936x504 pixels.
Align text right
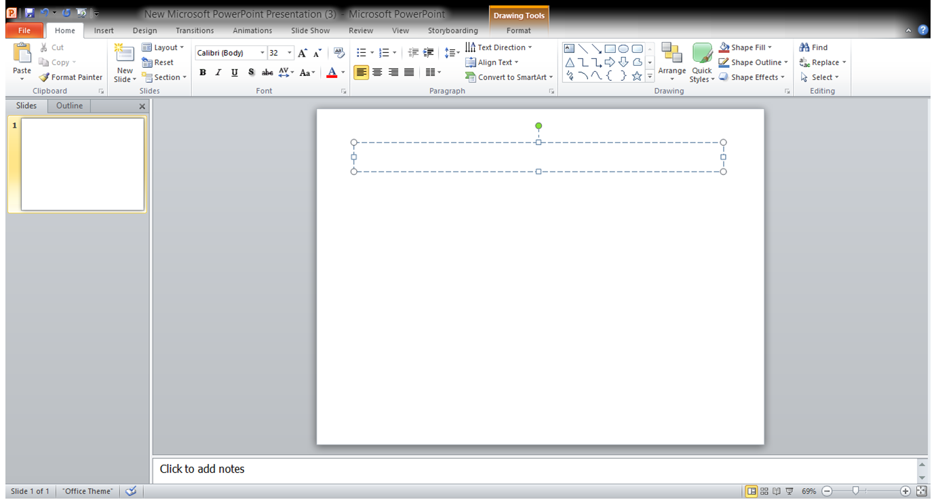393,73
